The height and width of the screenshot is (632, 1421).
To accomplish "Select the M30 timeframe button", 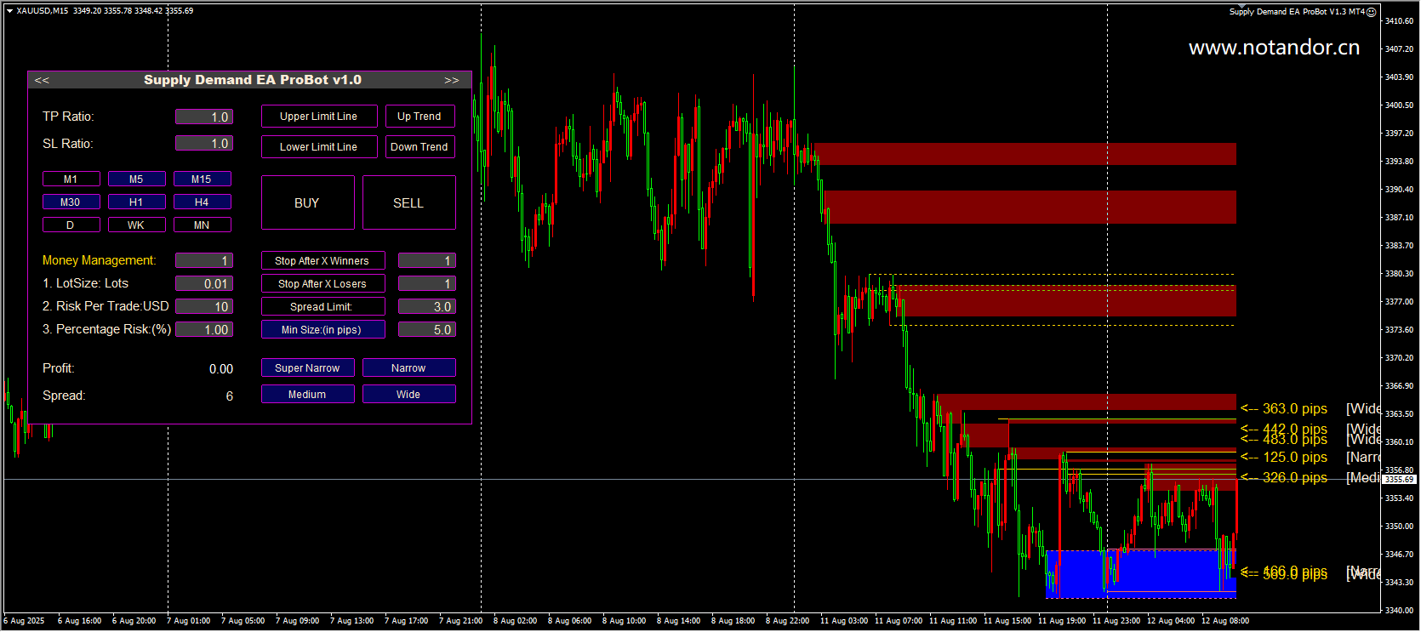I will click(71, 202).
